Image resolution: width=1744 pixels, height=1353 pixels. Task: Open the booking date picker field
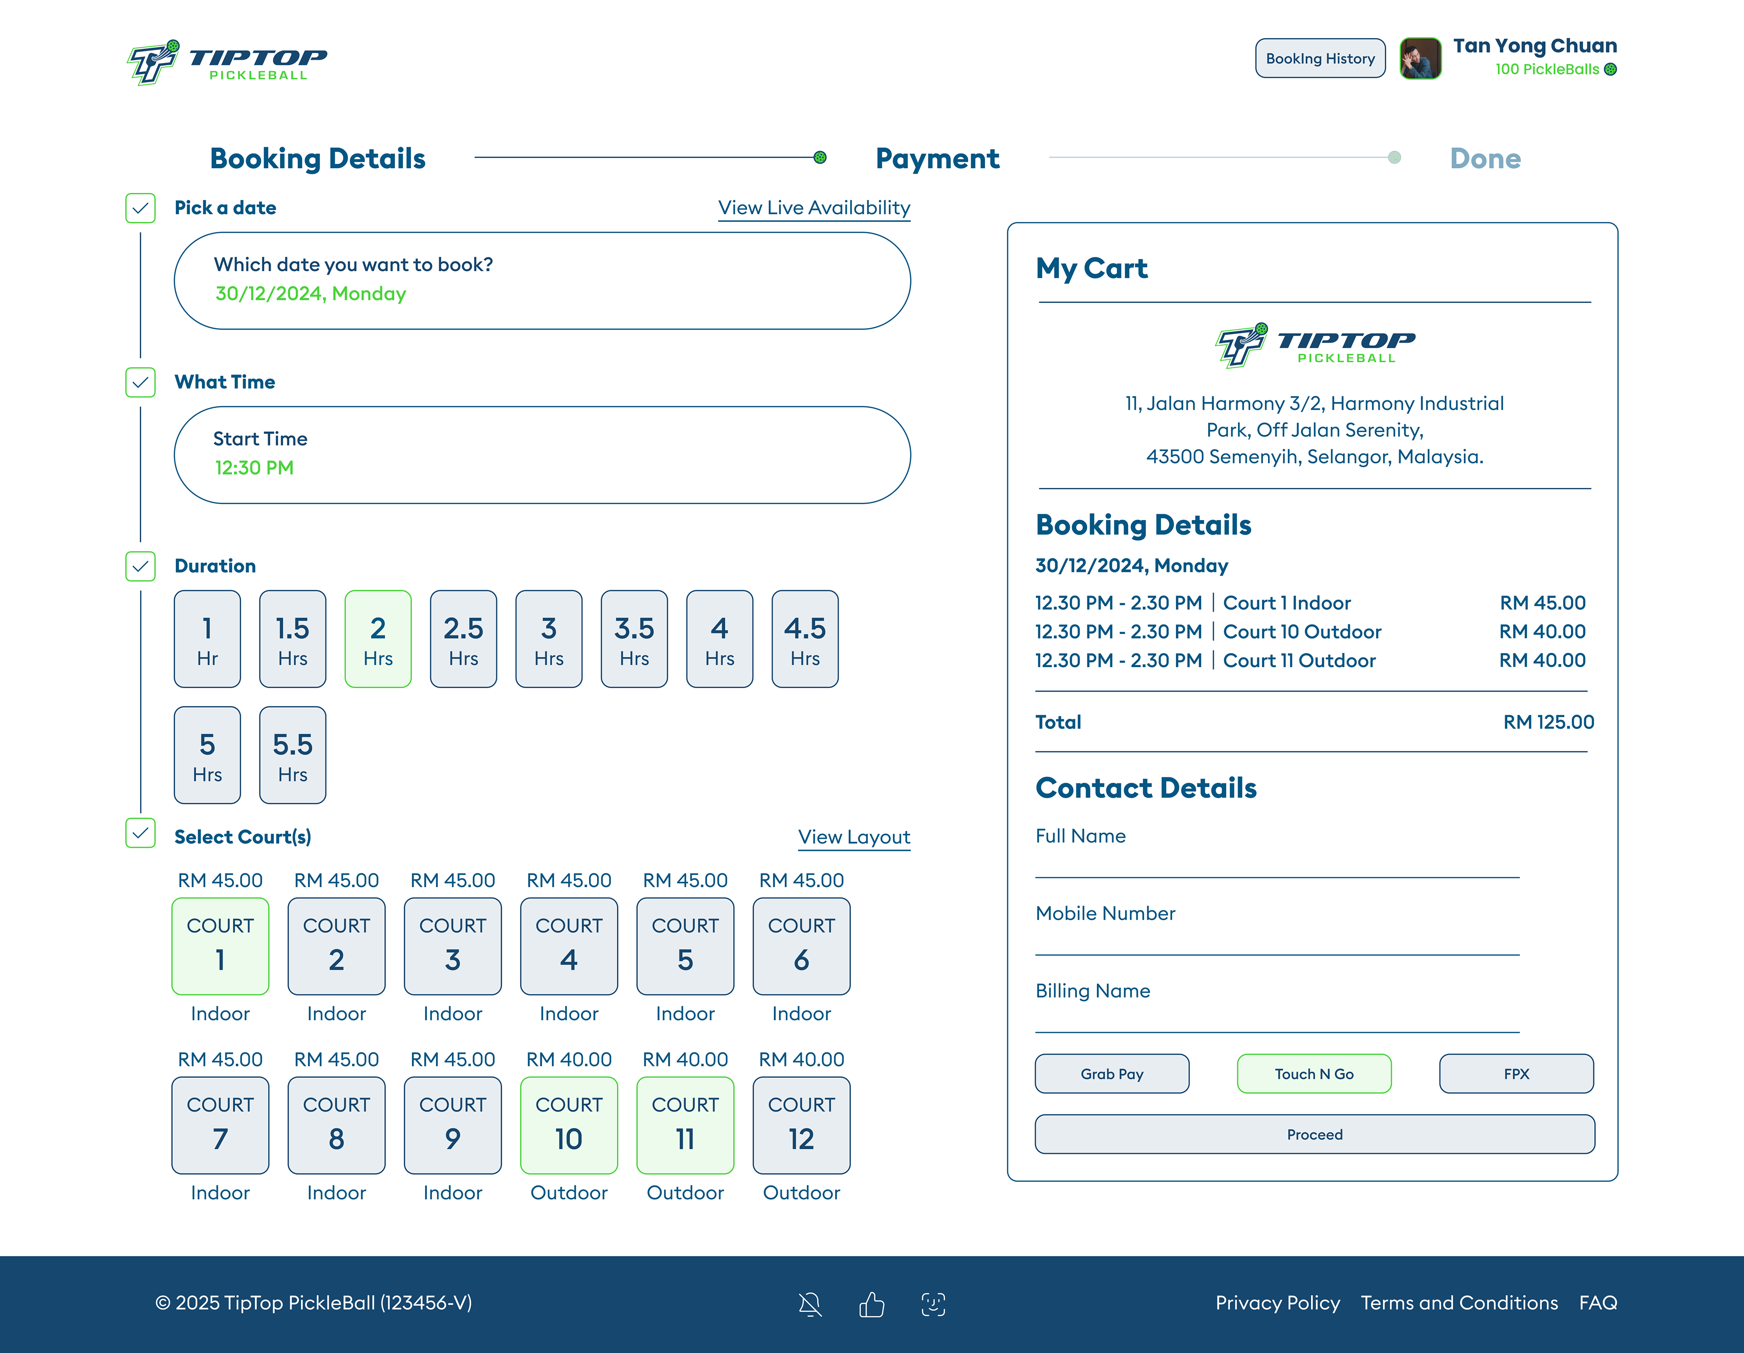coord(542,281)
